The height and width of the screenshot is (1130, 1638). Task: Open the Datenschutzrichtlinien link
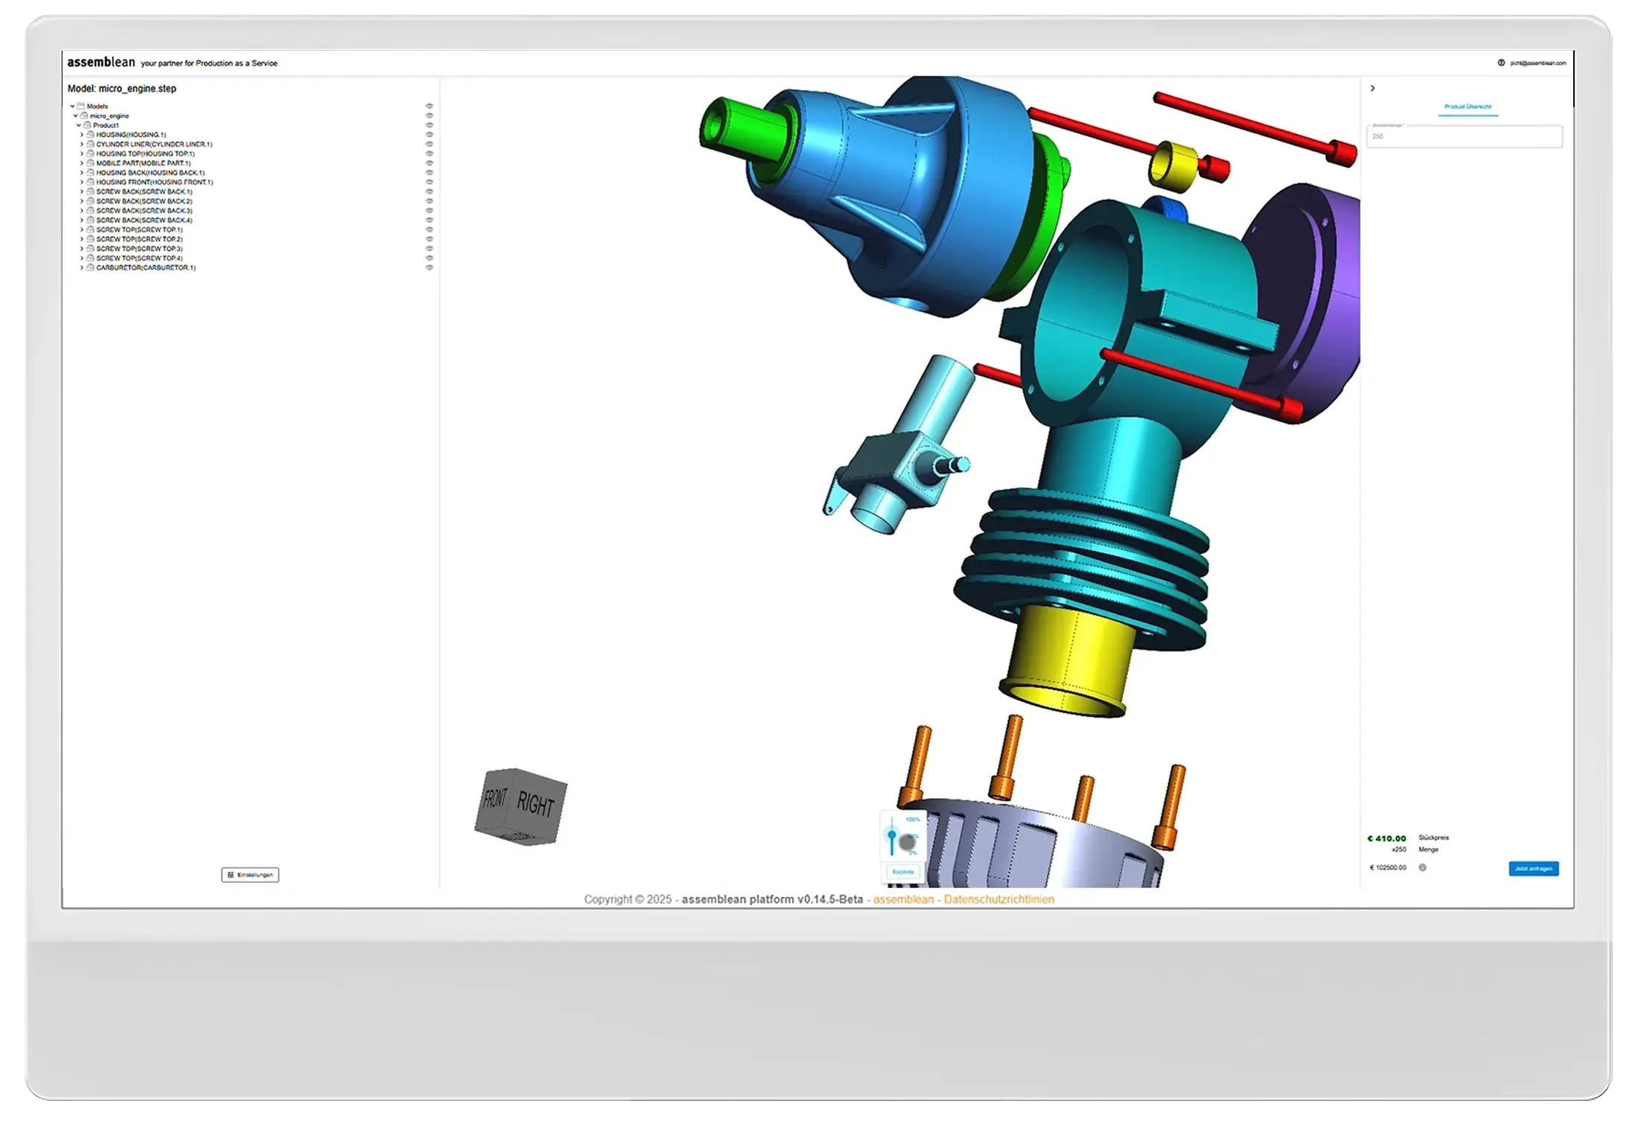coord(998,899)
